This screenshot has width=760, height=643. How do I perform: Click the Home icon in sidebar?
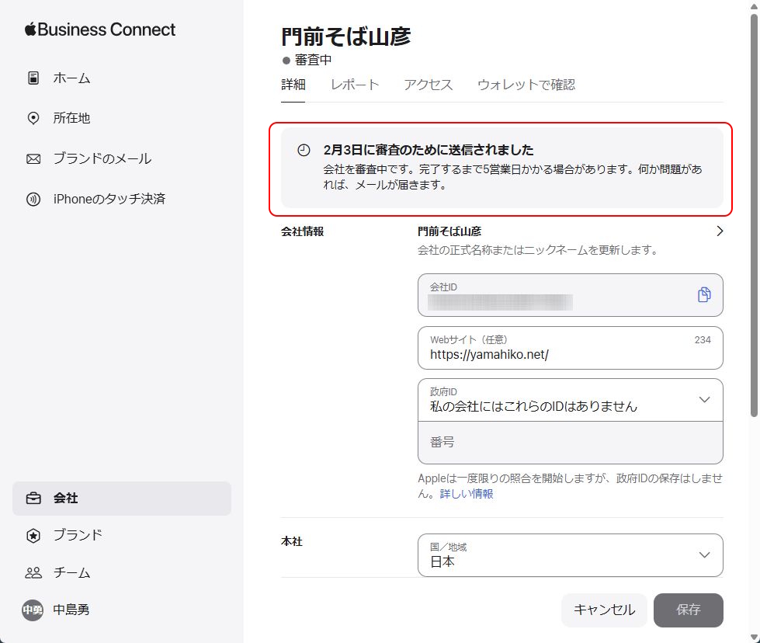coord(33,78)
